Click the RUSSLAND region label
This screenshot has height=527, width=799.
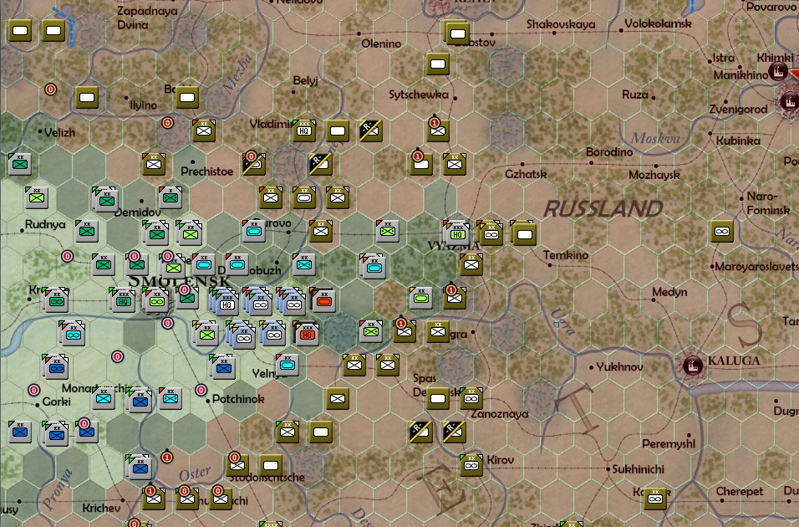(603, 208)
